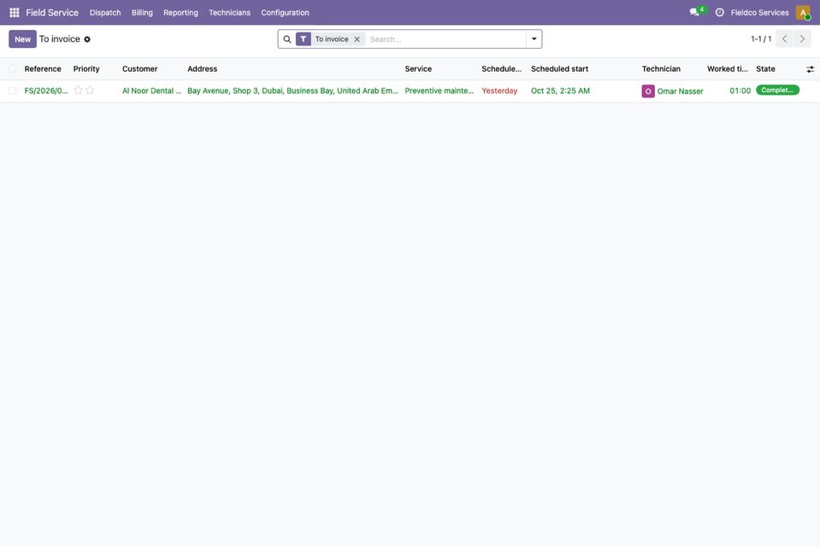820x546 pixels.
Task: Click Omar Nasser's avatar icon
Action: point(648,91)
